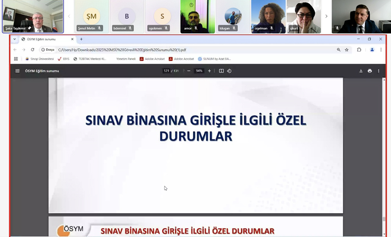Open a new browser tab
The height and width of the screenshot is (237, 391).
(81, 39)
